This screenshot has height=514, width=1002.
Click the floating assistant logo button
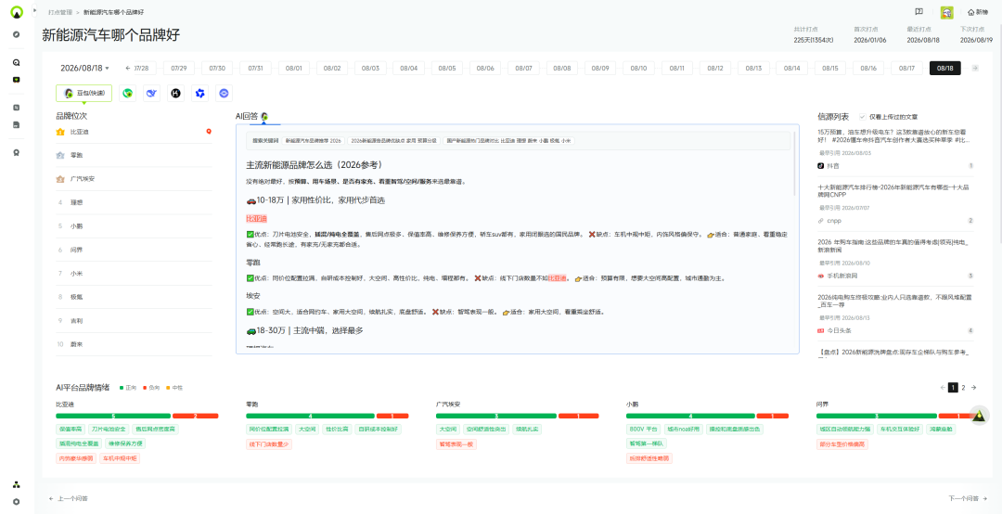pos(979,417)
